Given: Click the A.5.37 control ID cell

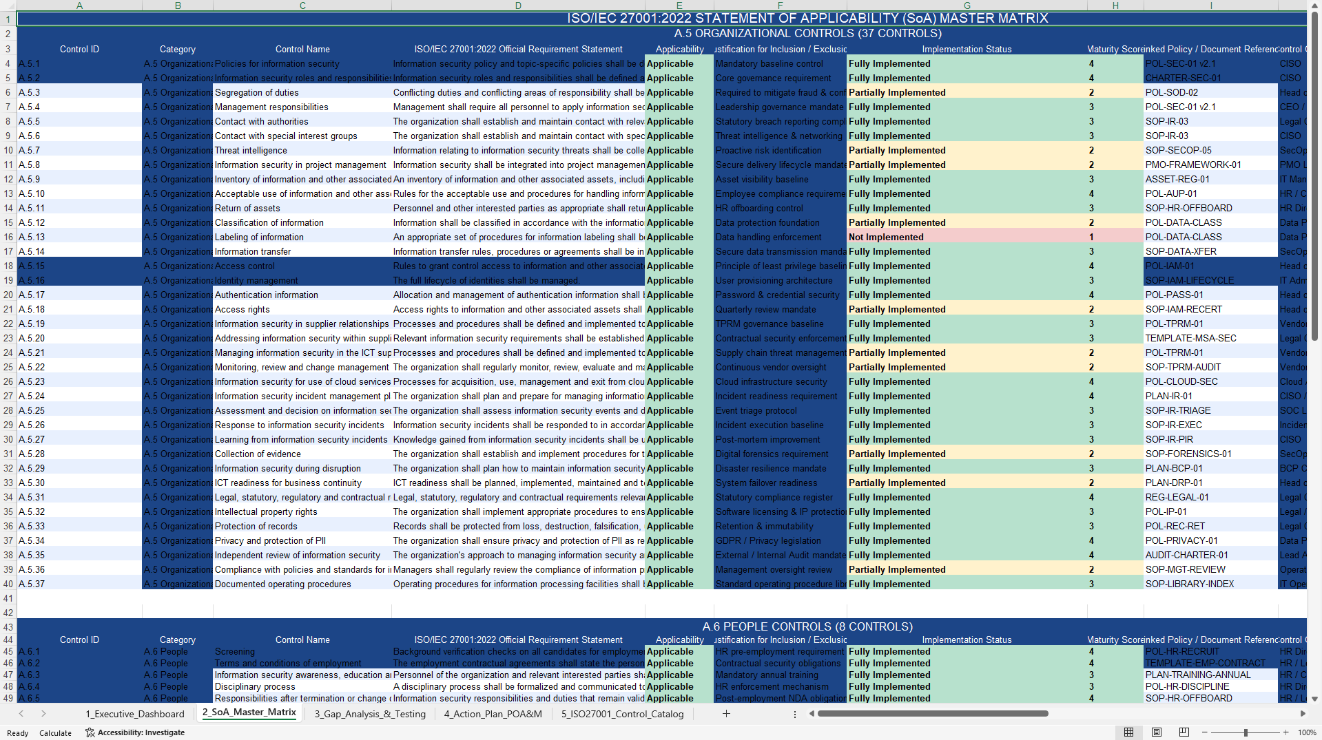Looking at the screenshot, I should click(x=79, y=584).
